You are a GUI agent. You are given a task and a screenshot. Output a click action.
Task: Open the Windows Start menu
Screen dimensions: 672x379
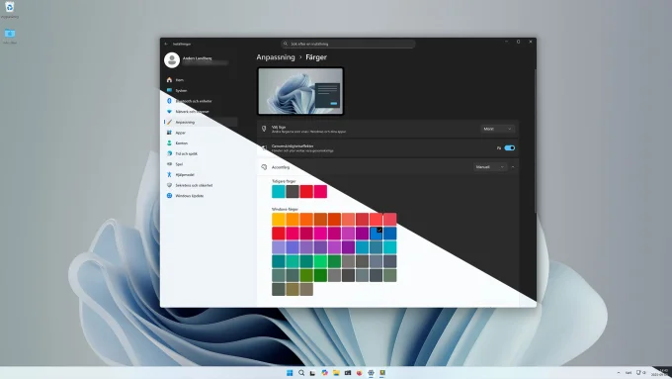click(290, 372)
